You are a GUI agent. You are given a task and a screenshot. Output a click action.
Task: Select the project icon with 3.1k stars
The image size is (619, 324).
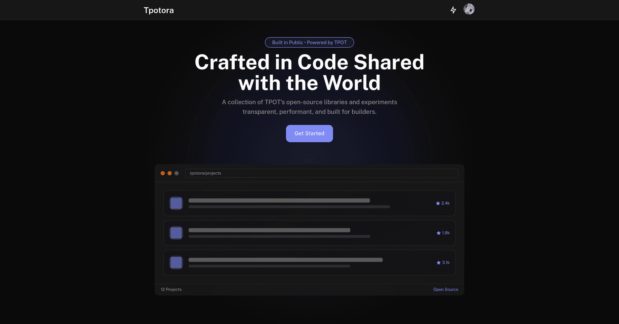[x=176, y=262]
